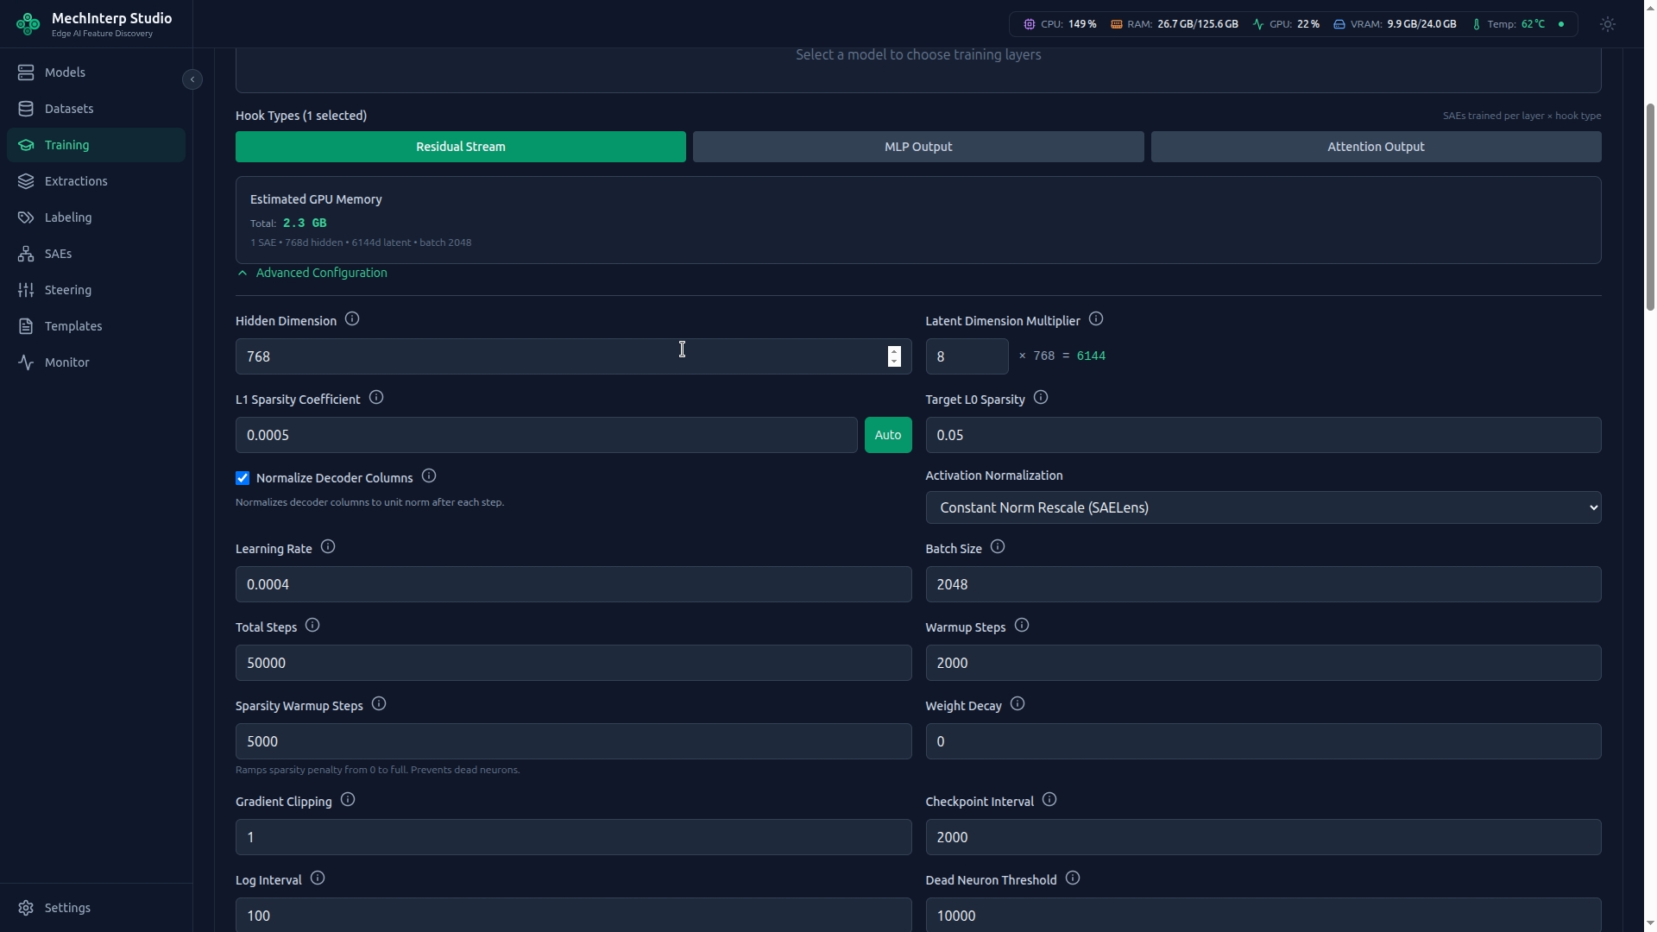Toggle the MLP Output hook type

pos(918,147)
